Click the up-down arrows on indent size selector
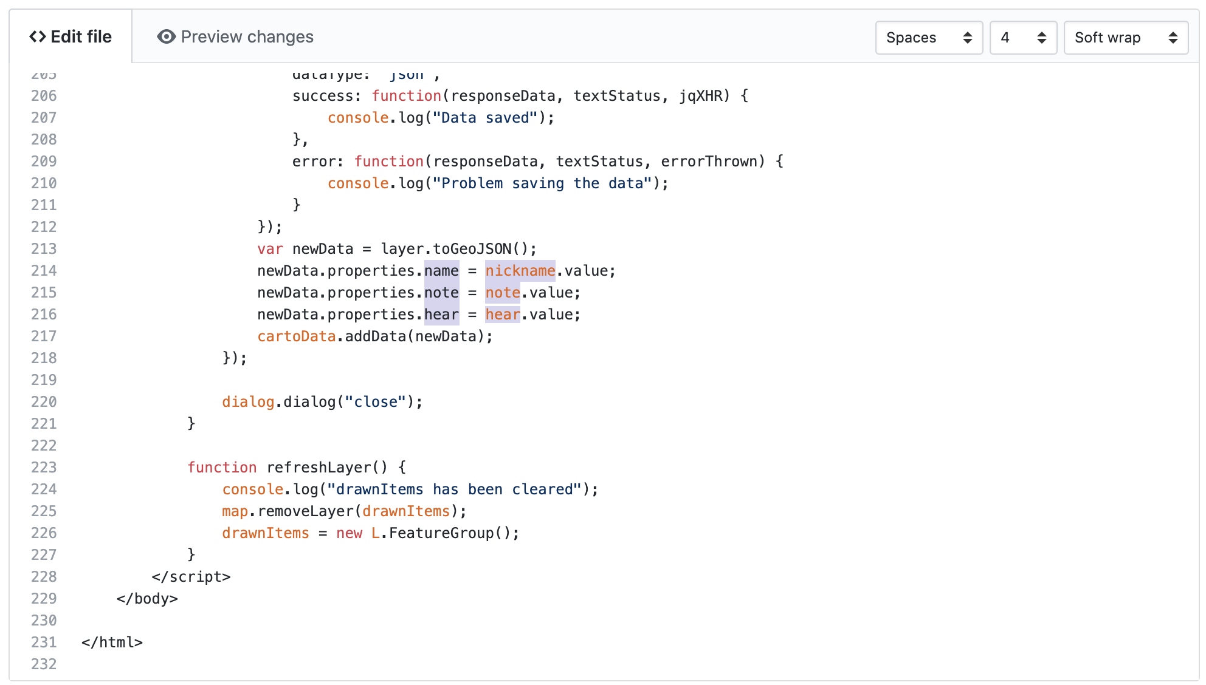The width and height of the screenshot is (1206, 685). [x=1041, y=38]
